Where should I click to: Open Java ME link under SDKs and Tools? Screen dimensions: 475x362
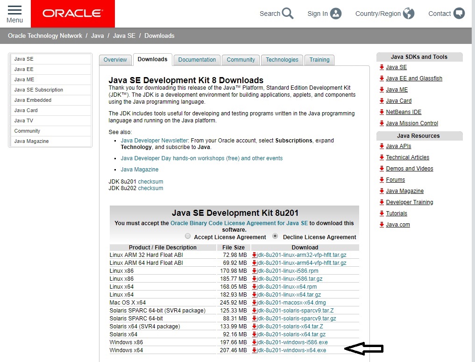point(397,90)
